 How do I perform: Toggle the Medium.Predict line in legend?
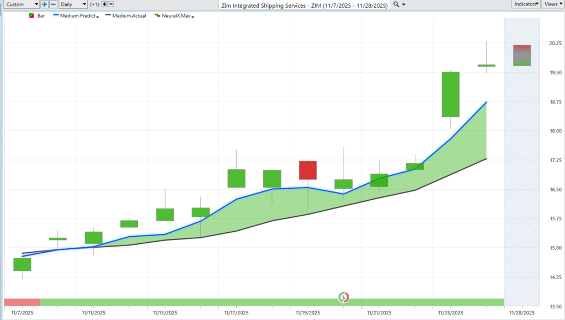(x=78, y=16)
